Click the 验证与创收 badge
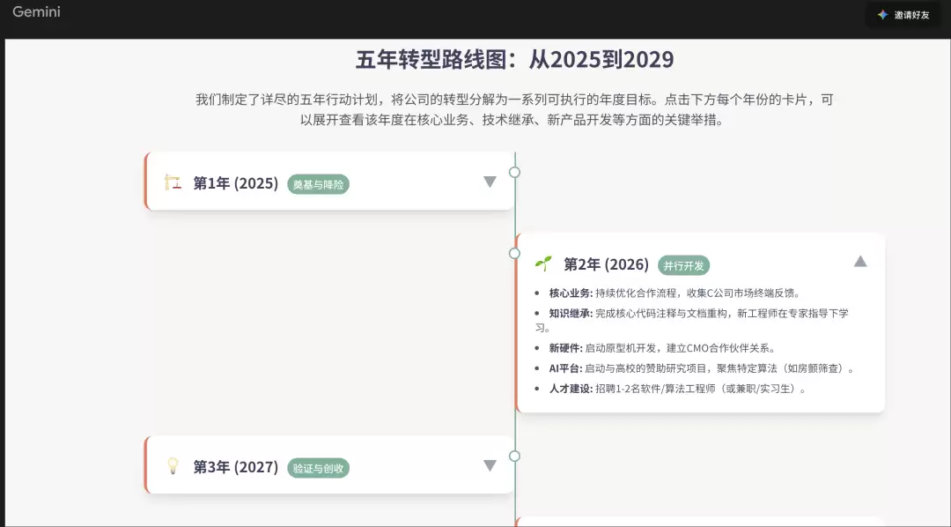Screen dimensions: 951x527 coord(319,468)
